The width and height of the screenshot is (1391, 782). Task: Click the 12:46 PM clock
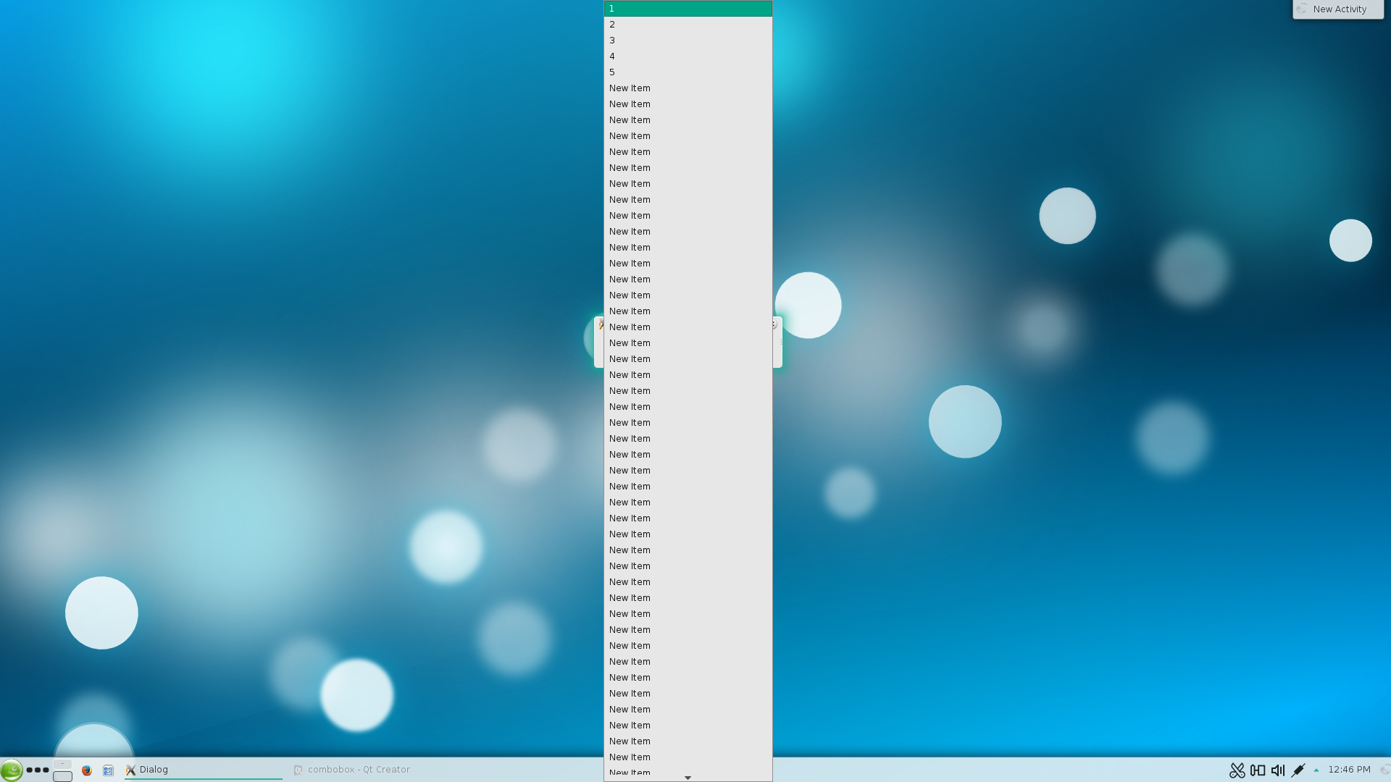(x=1349, y=770)
